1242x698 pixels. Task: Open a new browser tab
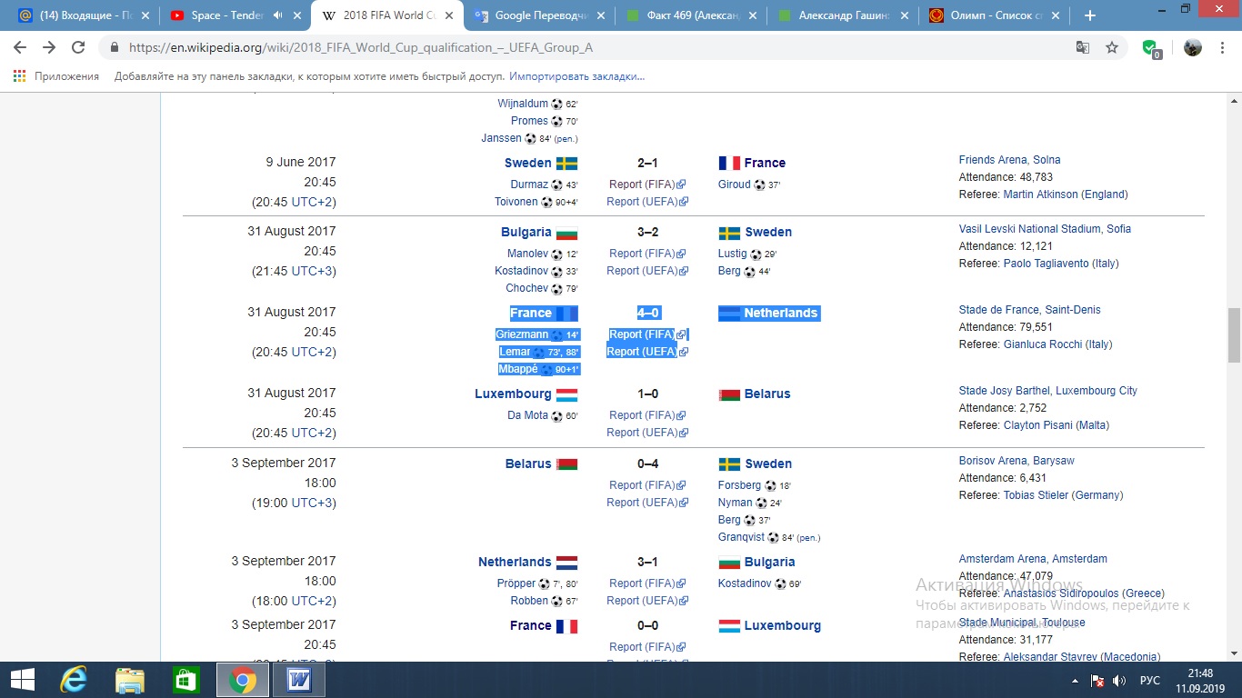[1090, 15]
